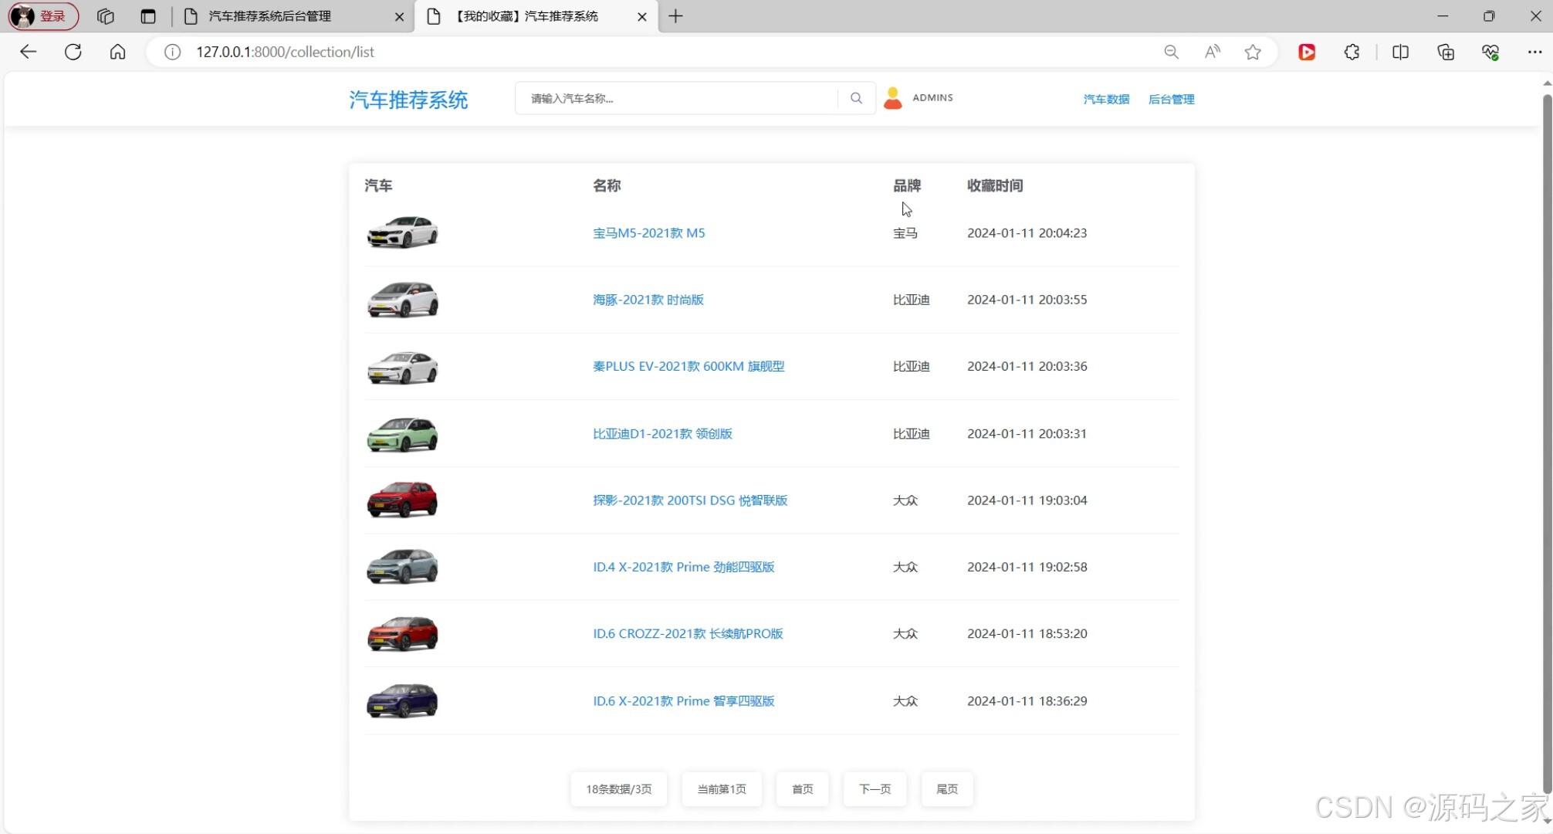Click the split screen icon in toolbar

click(1400, 52)
